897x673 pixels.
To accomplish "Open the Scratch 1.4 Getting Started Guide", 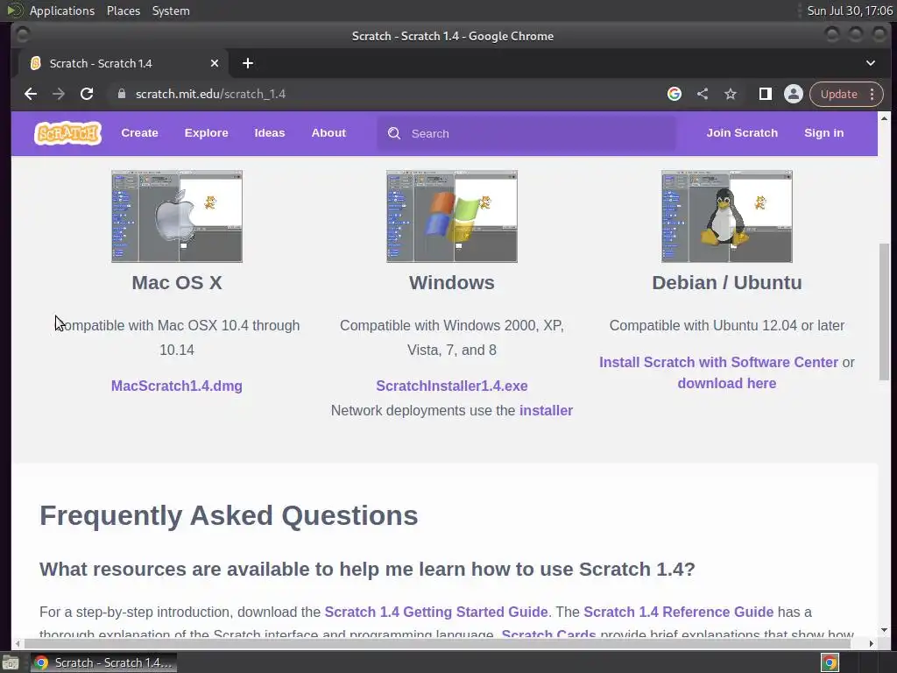I will click(436, 612).
